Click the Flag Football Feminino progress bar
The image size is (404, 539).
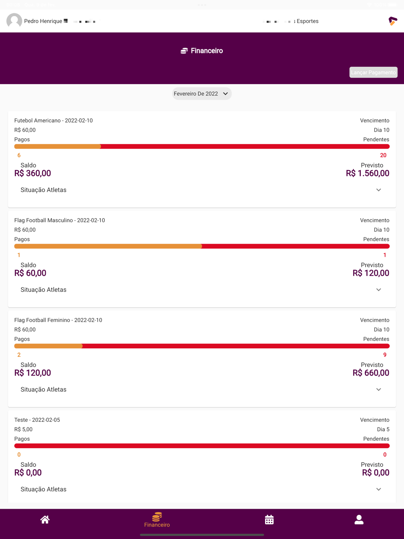point(202,346)
